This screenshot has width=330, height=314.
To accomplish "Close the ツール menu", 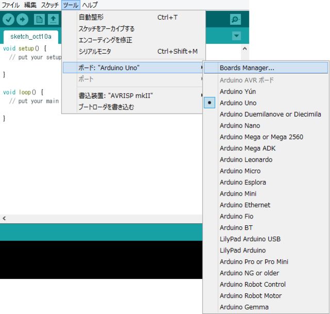I will coord(71,5).
